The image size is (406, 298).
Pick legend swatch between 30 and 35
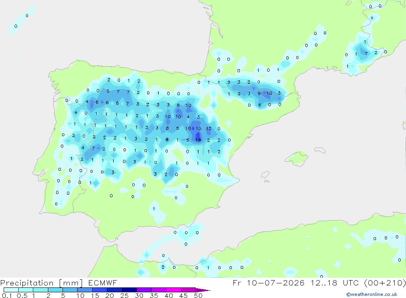point(144,290)
